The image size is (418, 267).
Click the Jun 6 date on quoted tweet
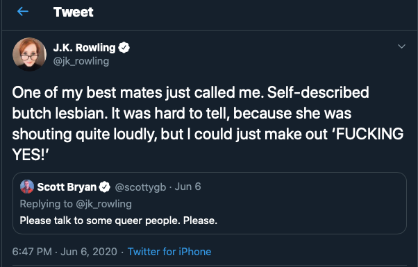pos(187,187)
